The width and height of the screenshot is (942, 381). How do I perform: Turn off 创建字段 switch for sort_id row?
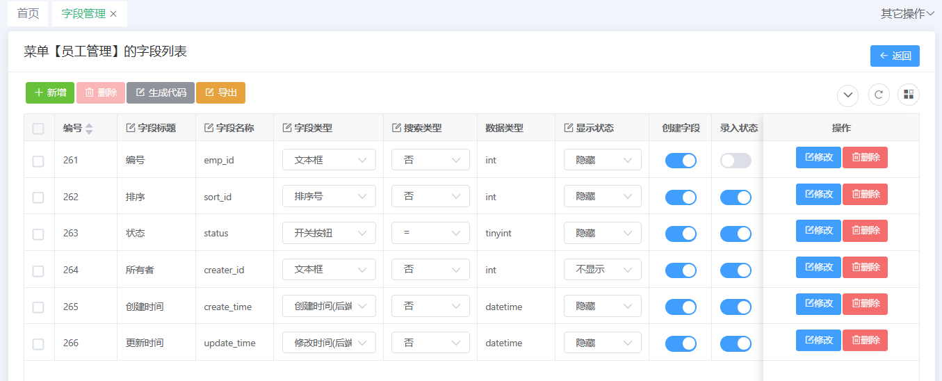click(x=681, y=197)
